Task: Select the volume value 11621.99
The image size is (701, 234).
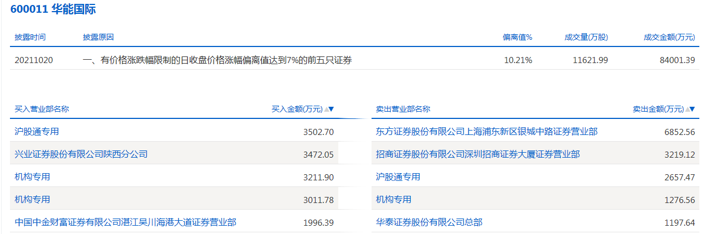Action: tap(590, 60)
